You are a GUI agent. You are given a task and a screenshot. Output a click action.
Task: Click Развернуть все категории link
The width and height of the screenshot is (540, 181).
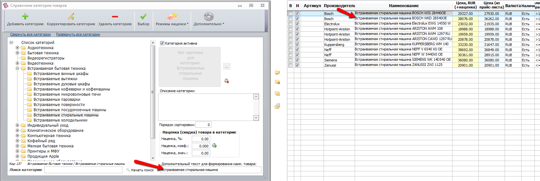click(78, 34)
